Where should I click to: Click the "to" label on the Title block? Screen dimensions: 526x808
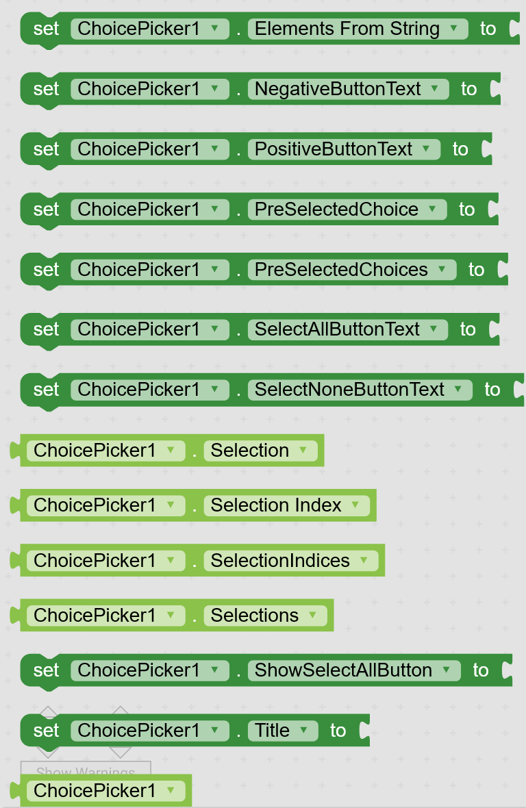[x=338, y=731]
